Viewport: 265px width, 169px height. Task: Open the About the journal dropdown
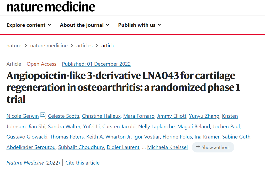pos(84,25)
